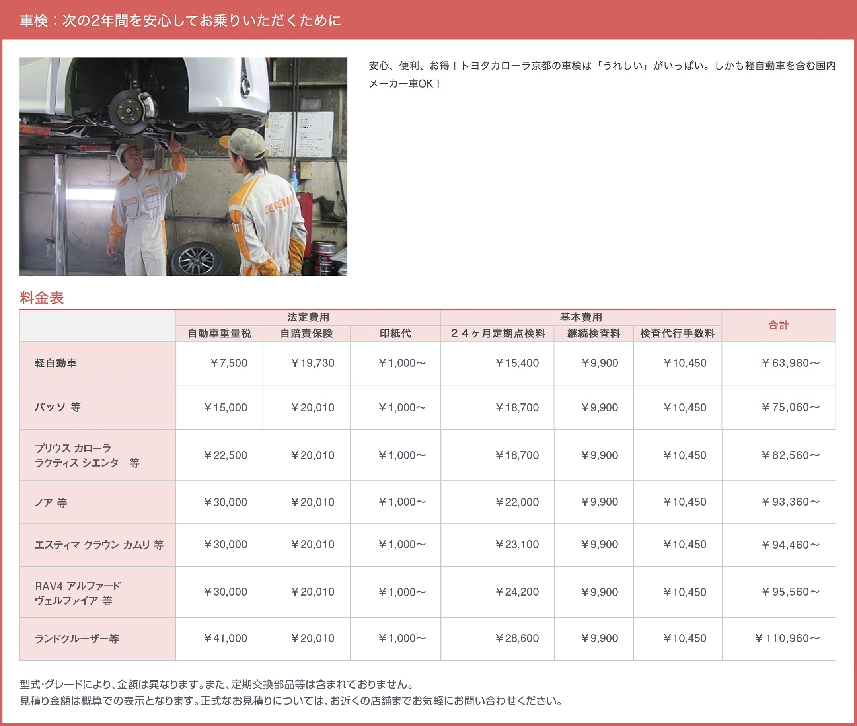
Task: Click the 自賠責保険 column header
Action: [306, 333]
